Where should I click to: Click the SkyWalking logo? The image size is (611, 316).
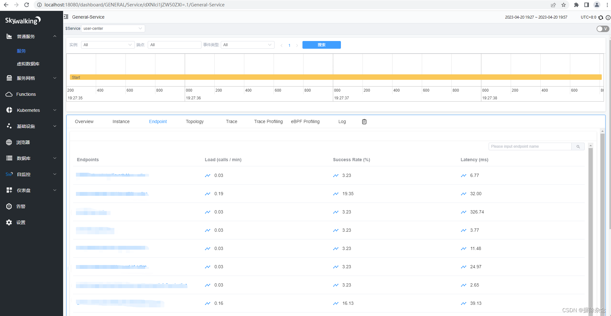click(22, 21)
